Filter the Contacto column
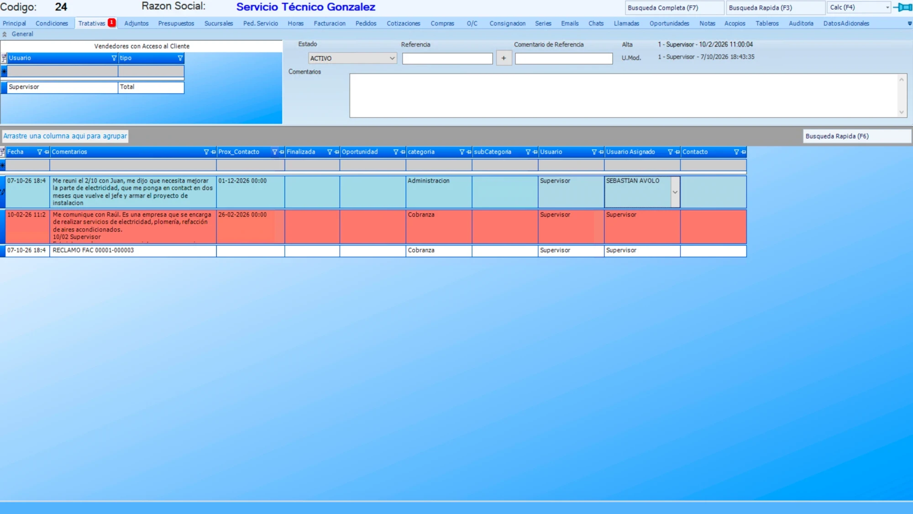 [x=736, y=152]
